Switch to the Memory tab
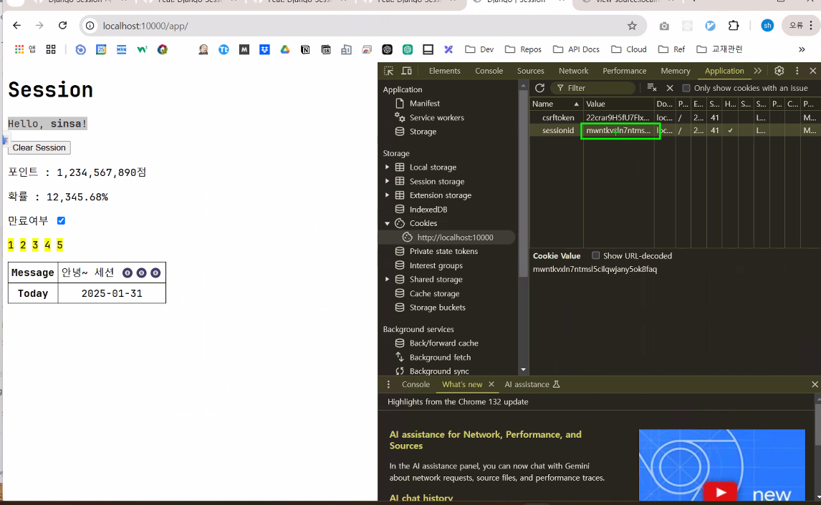The image size is (821, 505). pyautogui.click(x=675, y=71)
